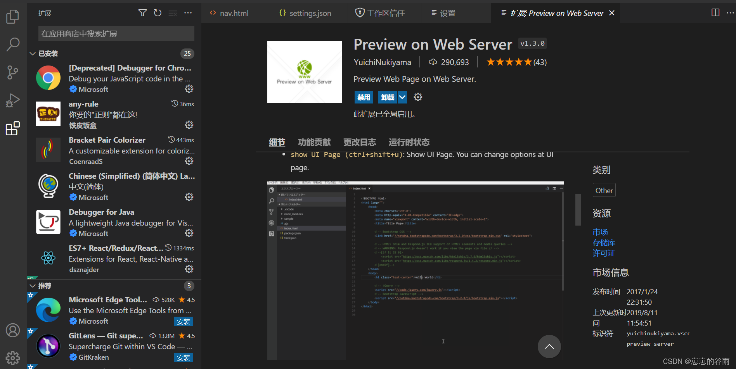Screen dimensions: 736x369
Task: Clear extension search results icon
Action: coord(173,13)
